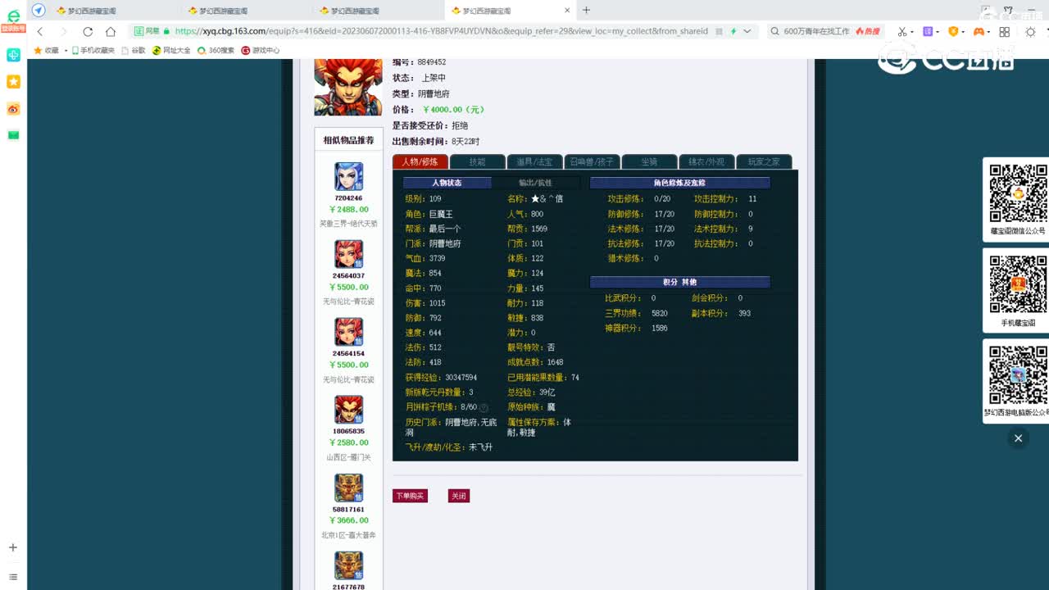The height and width of the screenshot is (590, 1049).
Task: Expand the address bar dropdown arrow
Action: coord(747,31)
